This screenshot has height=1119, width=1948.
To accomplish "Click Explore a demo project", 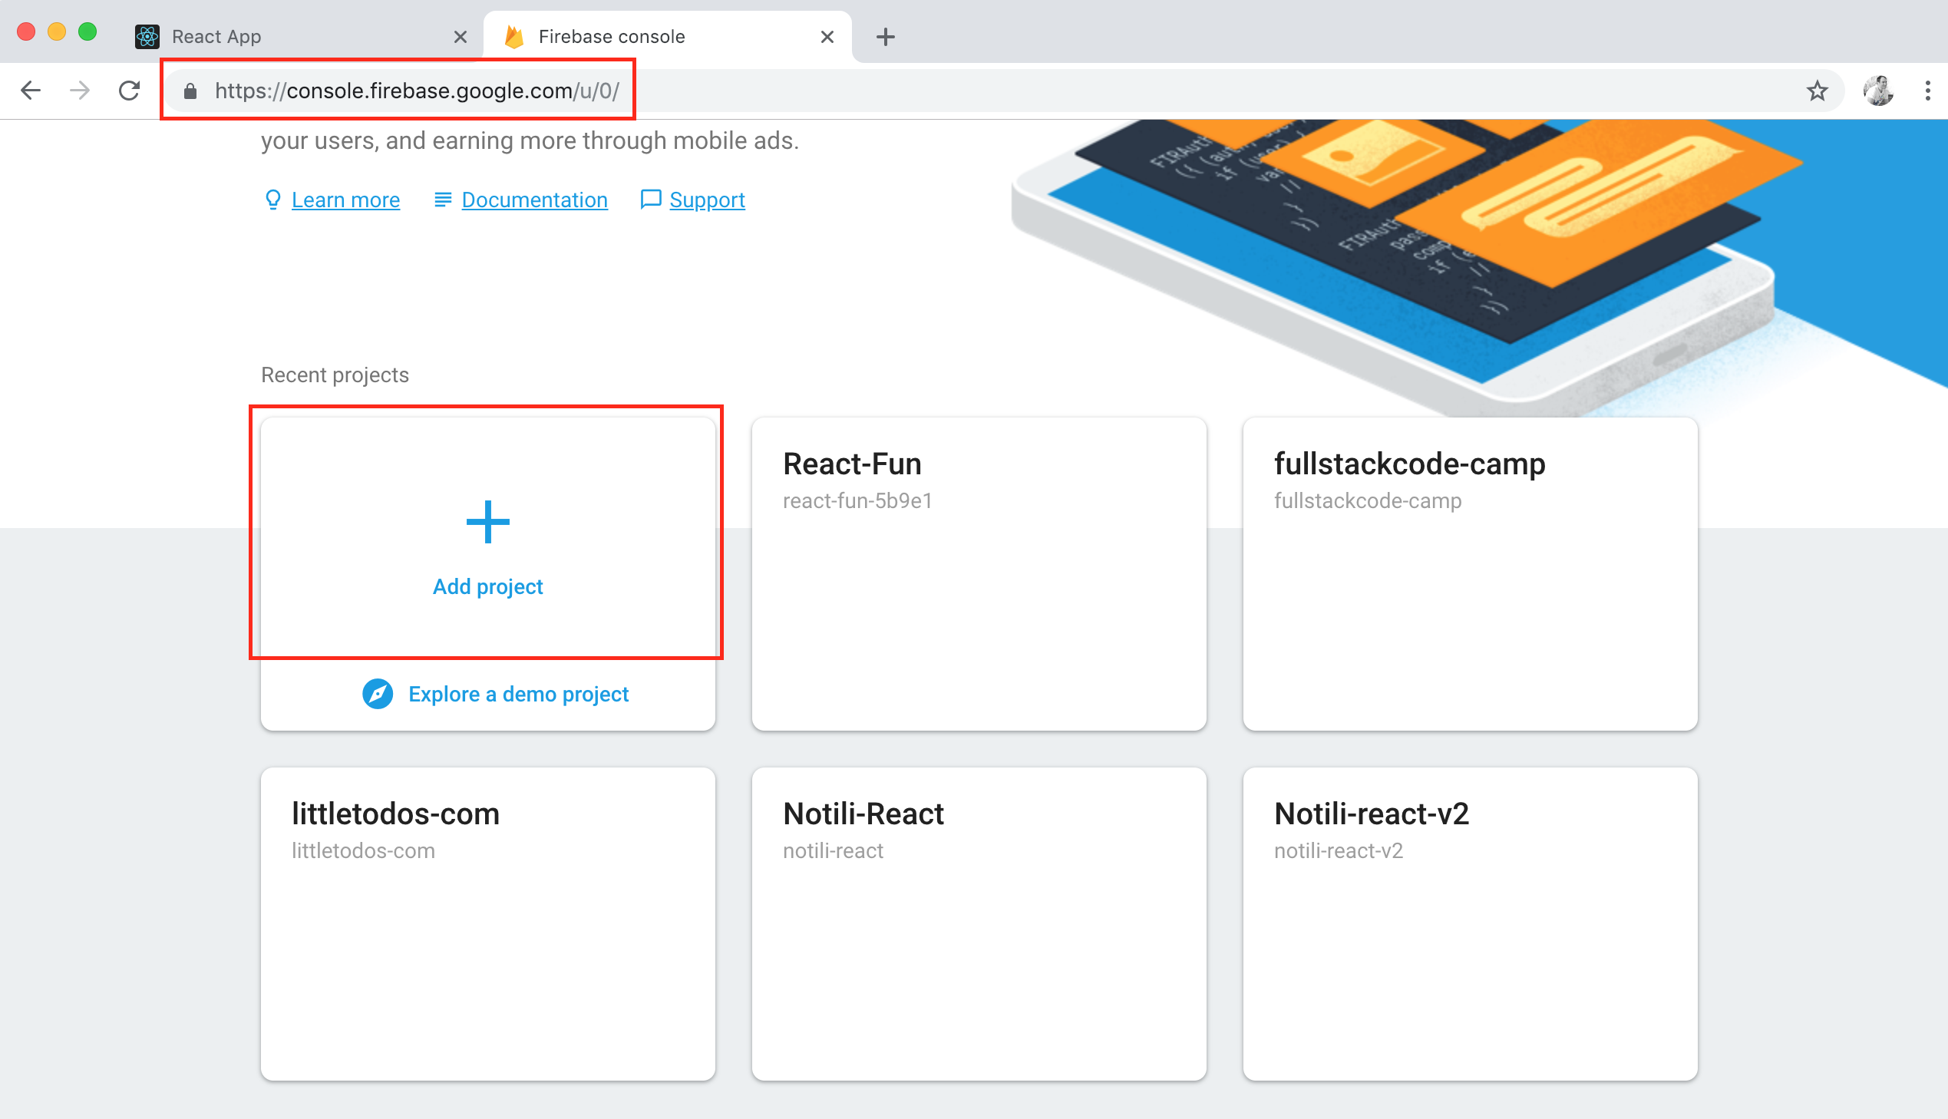I will point(519,694).
